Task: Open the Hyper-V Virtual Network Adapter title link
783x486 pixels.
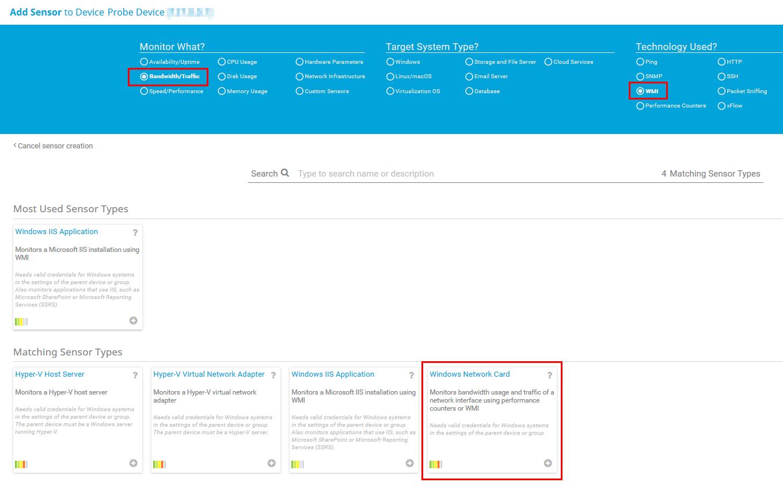Action: (x=210, y=374)
